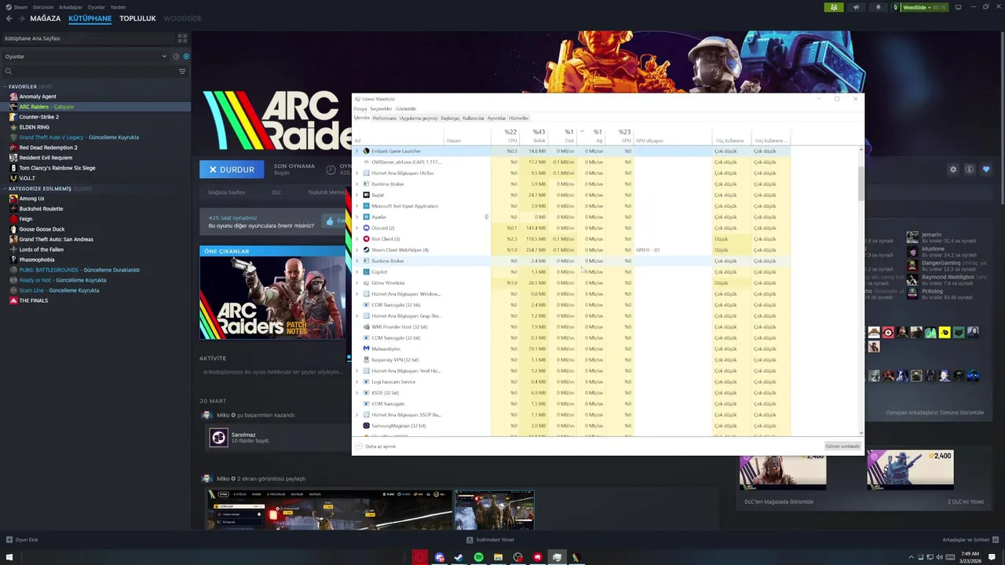The width and height of the screenshot is (1005, 565).
Task: Click Oyun Ekle at bottom left
Action: [22, 540]
